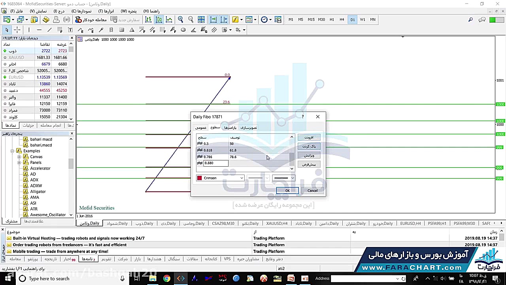This screenshot has width=506, height=285.
Task: Zoom in on the chart
Action: pyautogui.click(x=181, y=19)
